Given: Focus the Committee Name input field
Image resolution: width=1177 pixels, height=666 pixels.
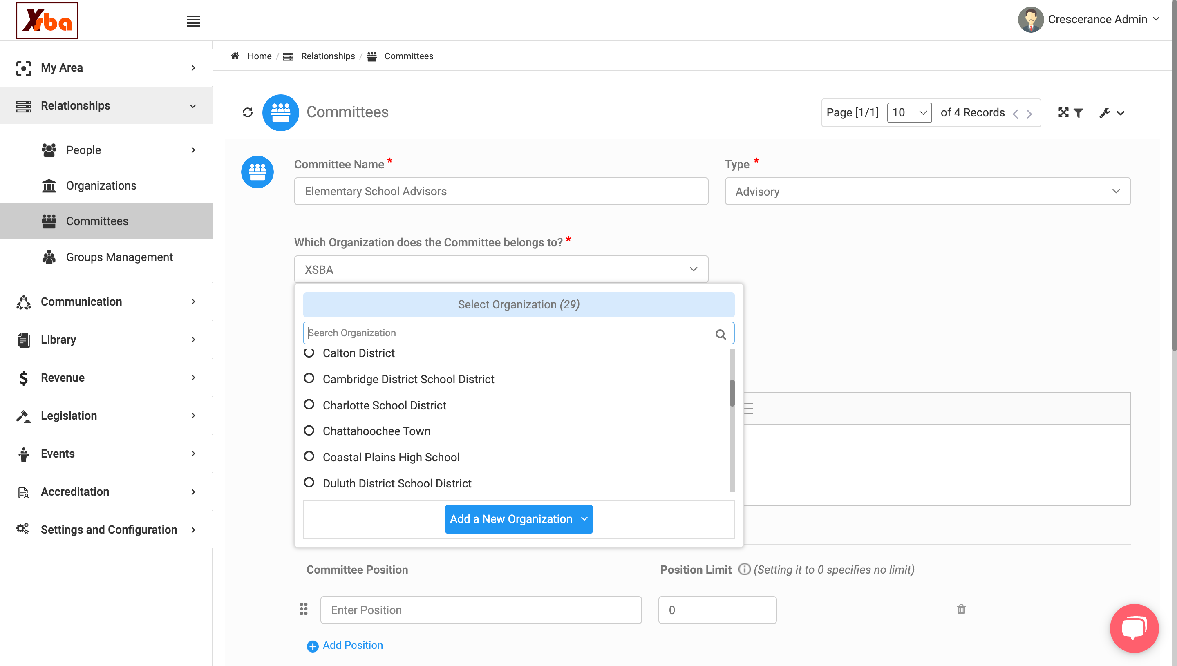Looking at the screenshot, I should tap(501, 191).
